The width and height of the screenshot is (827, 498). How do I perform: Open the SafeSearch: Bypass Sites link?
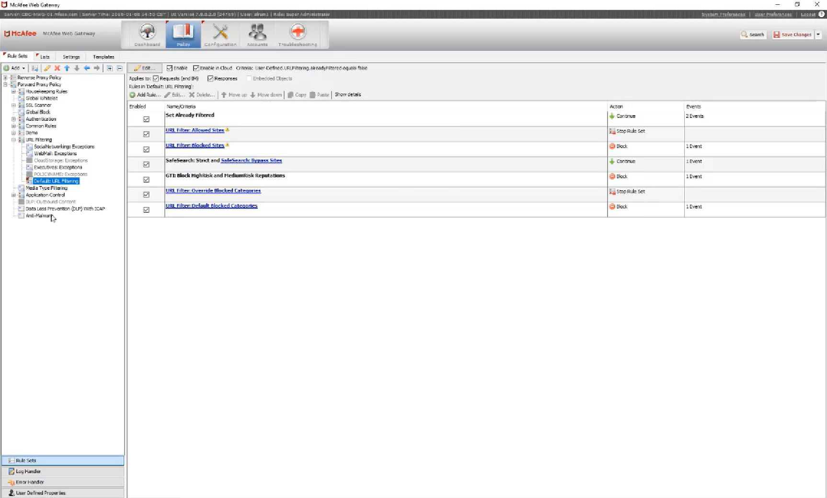click(x=252, y=161)
